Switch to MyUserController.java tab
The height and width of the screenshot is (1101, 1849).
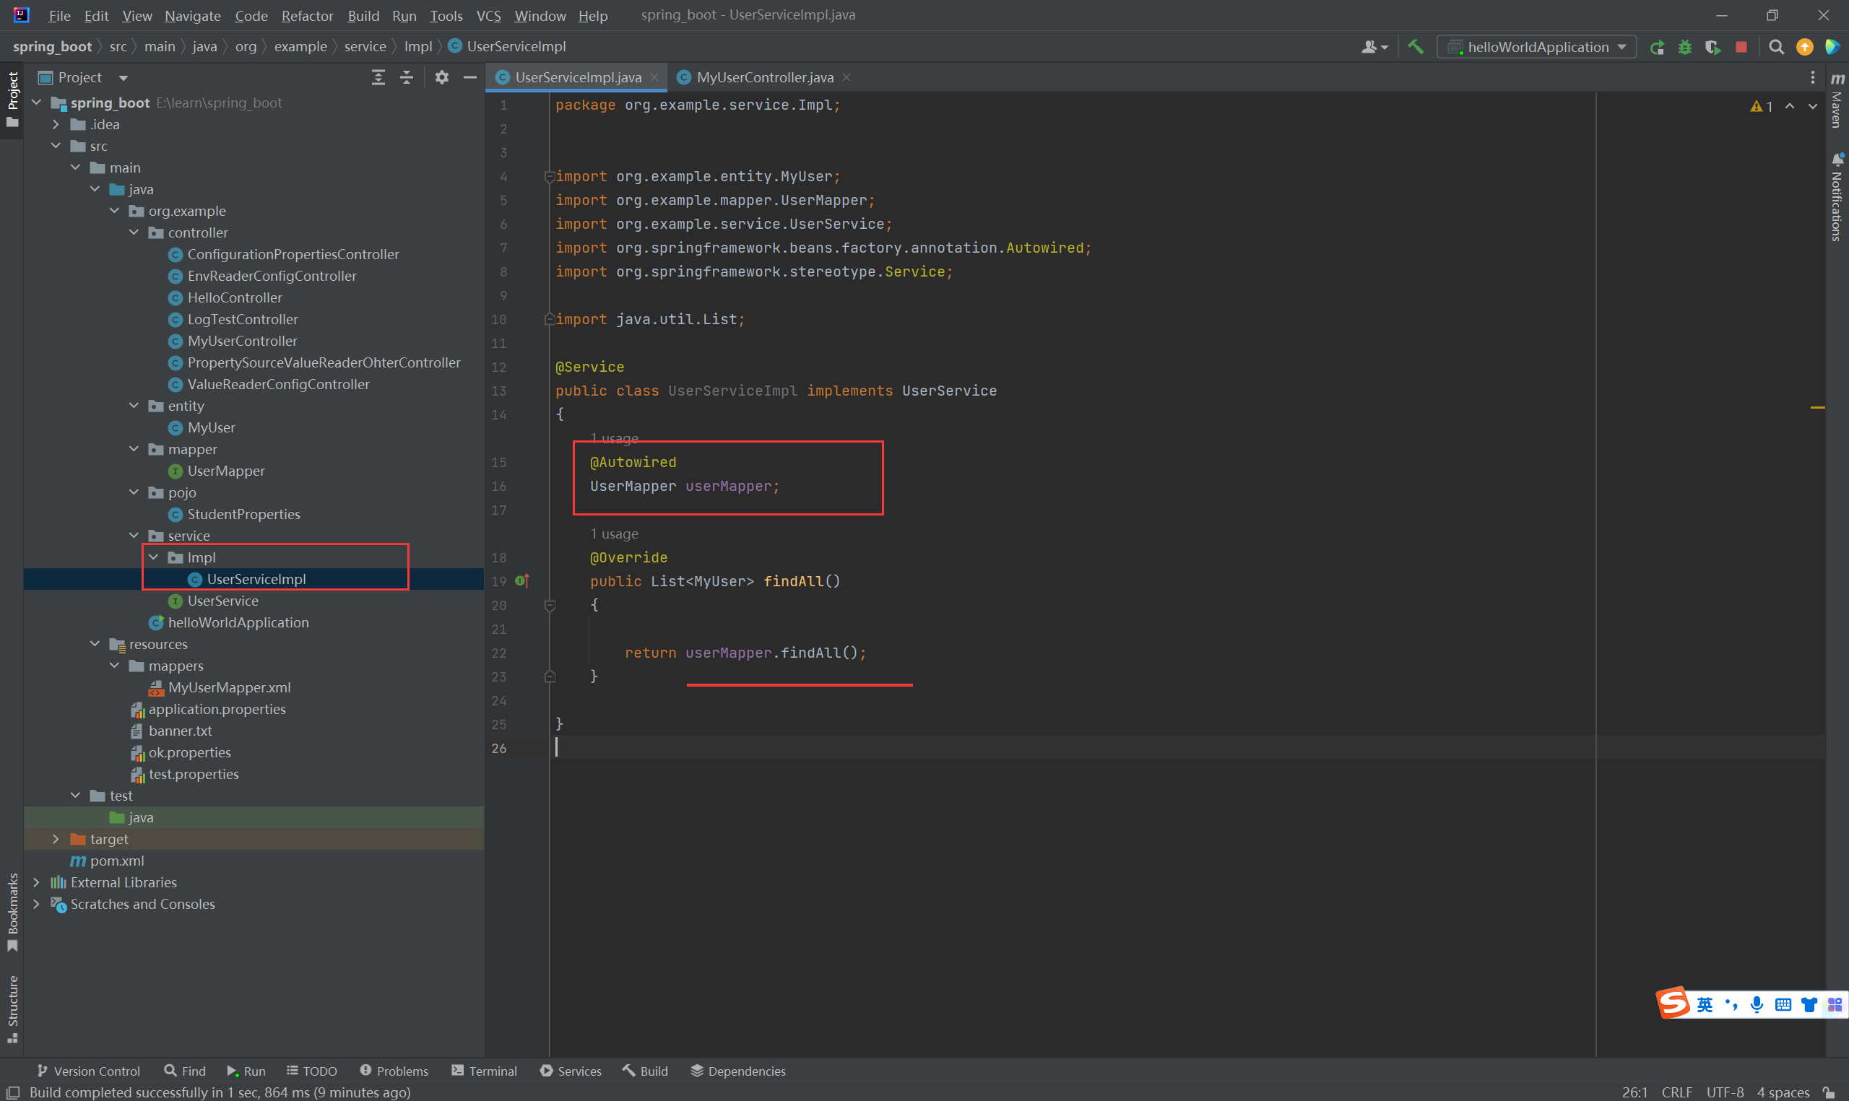click(764, 77)
